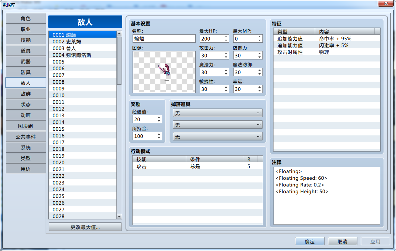Viewport: 396px width, 251px height.
Task: Open the 公共事件 tab
Action: [26, 137]
